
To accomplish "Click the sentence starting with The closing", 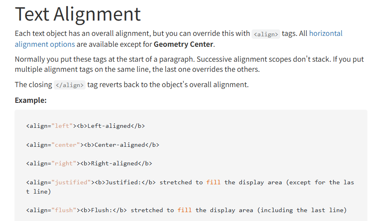I will coord(132,85).
